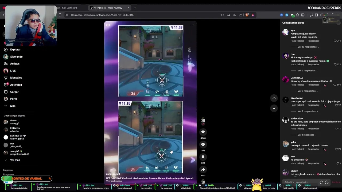
Task: Open comments via speech bubble icon
Action: click(x=203, y=145)
